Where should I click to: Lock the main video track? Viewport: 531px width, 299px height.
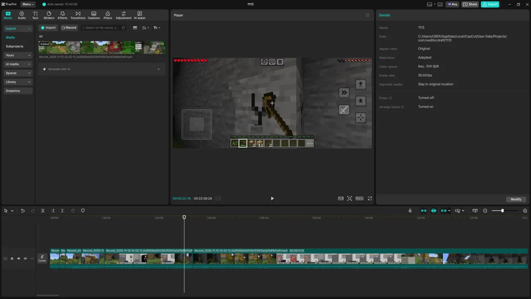(12, 258)
